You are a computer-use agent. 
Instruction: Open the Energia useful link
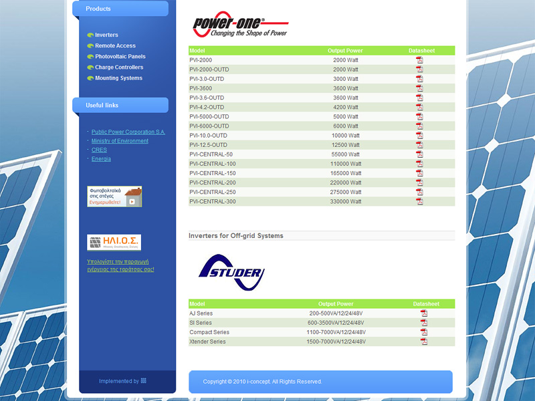(101, 159)
